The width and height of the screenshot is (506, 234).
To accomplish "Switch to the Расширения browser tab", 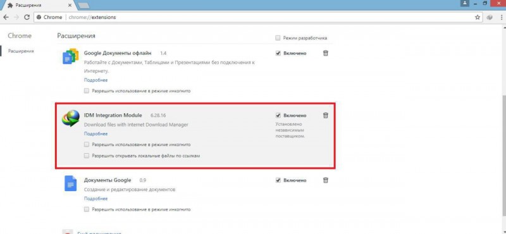I will 38,5.
